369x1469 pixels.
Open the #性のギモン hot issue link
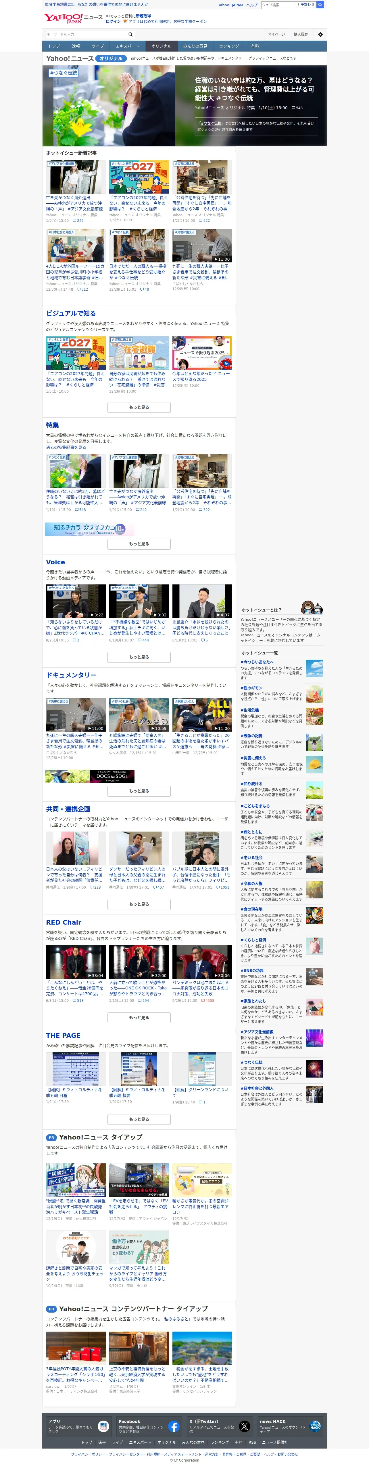(251, 688)
